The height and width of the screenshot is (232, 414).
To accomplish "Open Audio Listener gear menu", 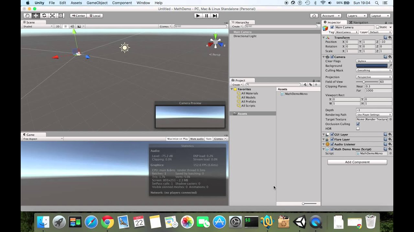I will [x=390, y=144].
